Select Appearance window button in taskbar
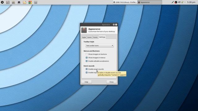The height and width of the screenshot is (111, 198). click(x=149, y=2)
